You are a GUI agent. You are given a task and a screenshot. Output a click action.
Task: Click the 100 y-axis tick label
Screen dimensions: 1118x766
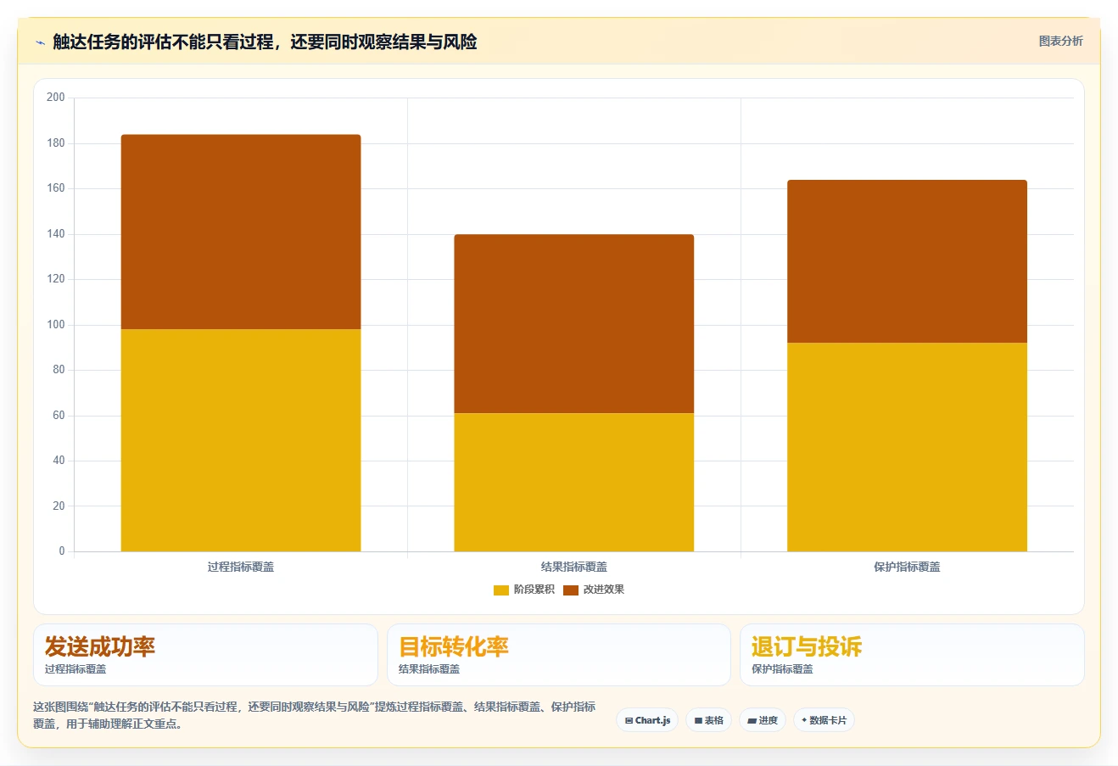56,325
